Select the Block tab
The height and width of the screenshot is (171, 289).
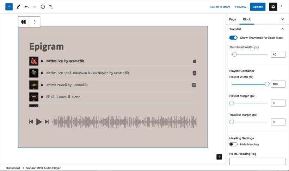(x=247, y=19)
